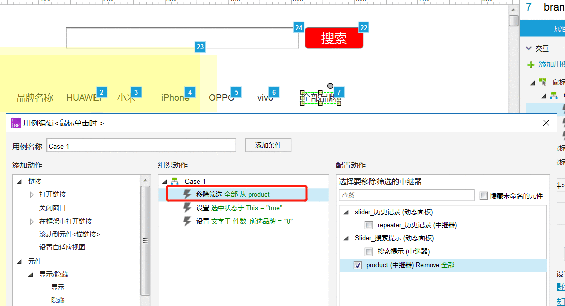This screenshot has height=306, width=565.
Task: Choose the 隐藏 action
Action: (x=58, y=300)
